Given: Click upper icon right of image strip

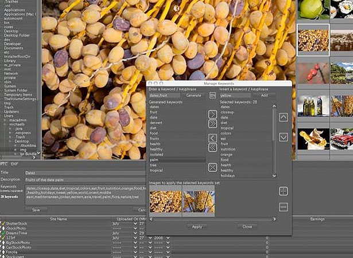Looking at the screenshot, I should point(283,191).
